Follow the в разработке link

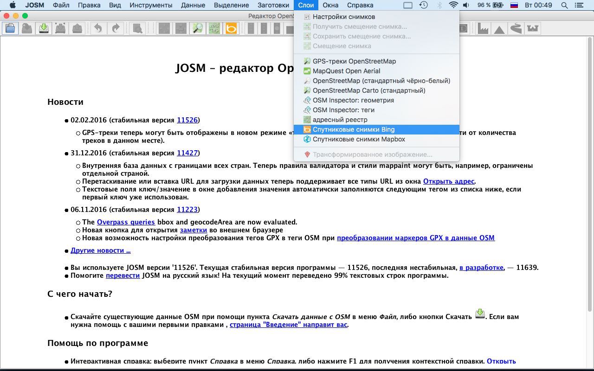pos(481,267)
